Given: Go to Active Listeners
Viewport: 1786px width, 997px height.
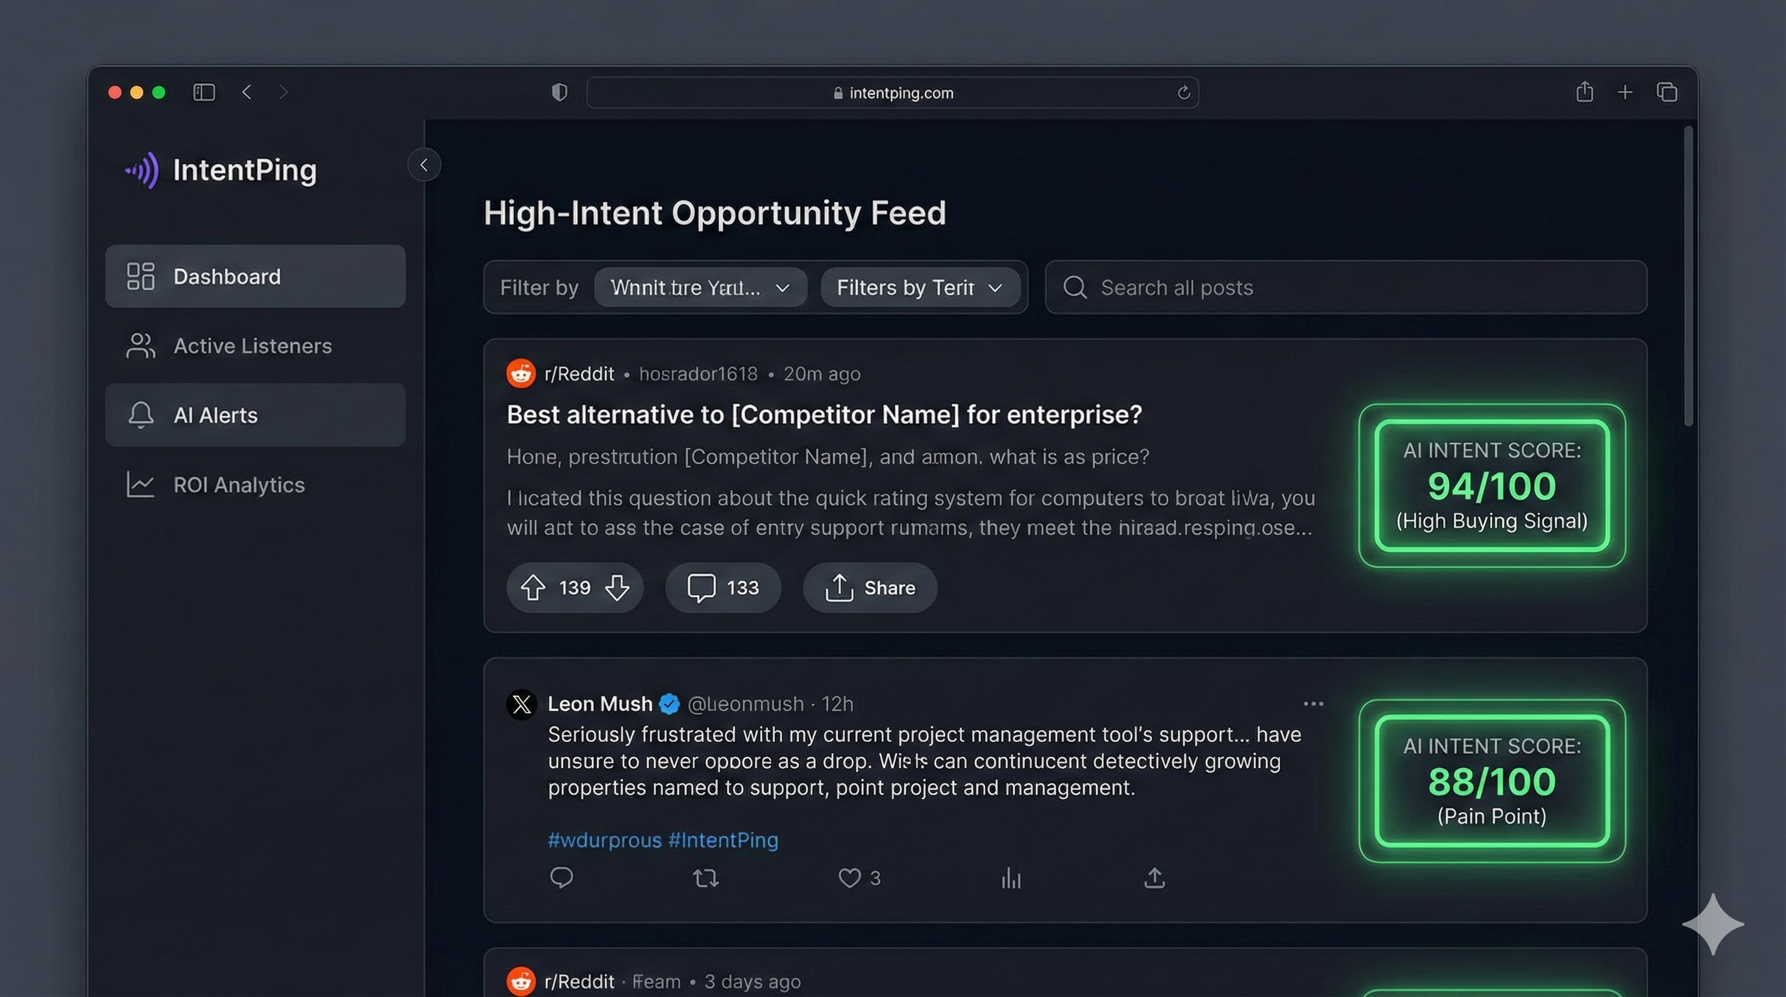Looking at the screenshot, I should (x=254, y=345).
